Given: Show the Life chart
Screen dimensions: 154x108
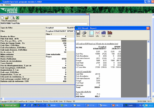Looking at the screenshot, I should point(97,34).
